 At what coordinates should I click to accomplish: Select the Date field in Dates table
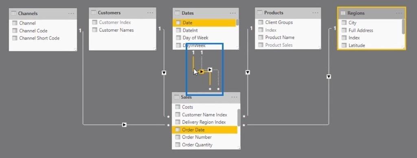(204, 23)
